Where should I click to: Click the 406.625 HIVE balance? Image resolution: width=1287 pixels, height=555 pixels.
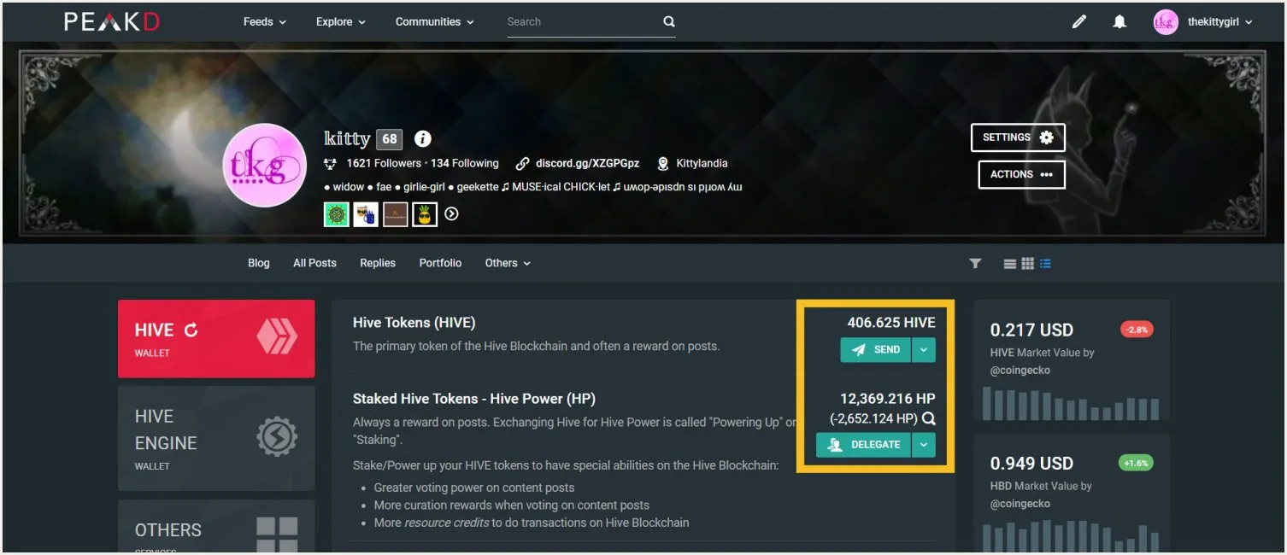tap(891, 323)
